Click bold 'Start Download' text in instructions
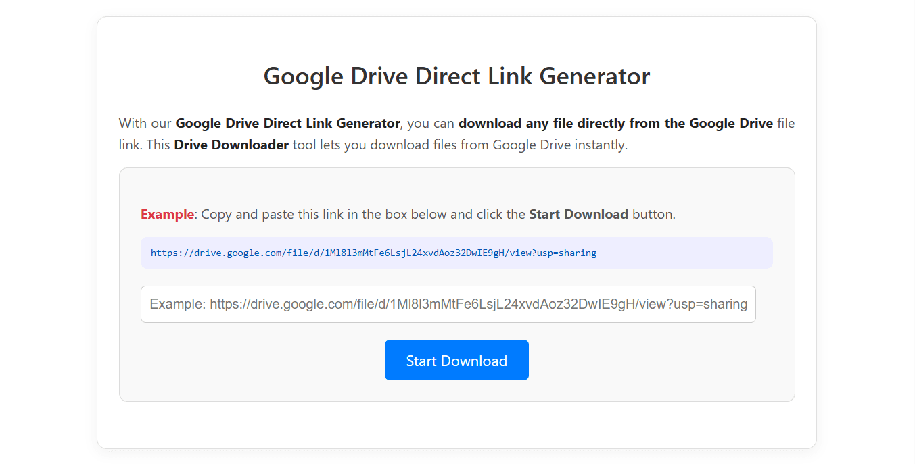The height and width of the screenshot is (464, 915). pos(578,214)
